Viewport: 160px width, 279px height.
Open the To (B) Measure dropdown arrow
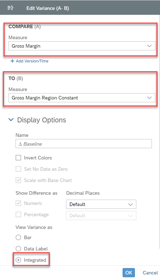(149, 98)
